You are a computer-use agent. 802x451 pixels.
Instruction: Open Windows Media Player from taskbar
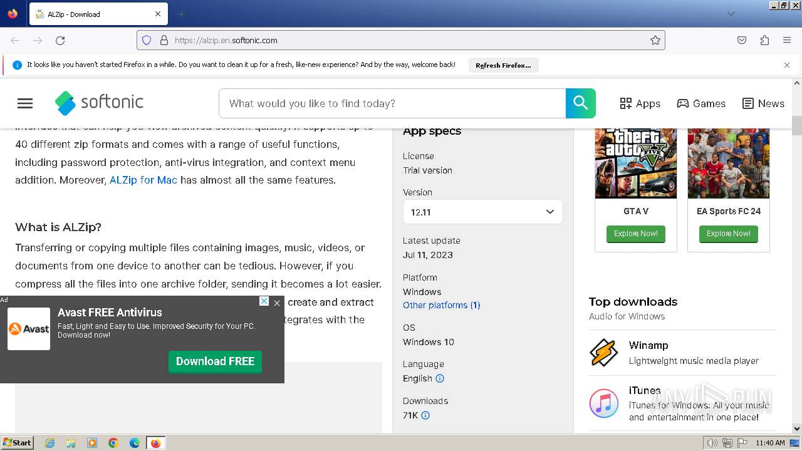click(92, 443)
